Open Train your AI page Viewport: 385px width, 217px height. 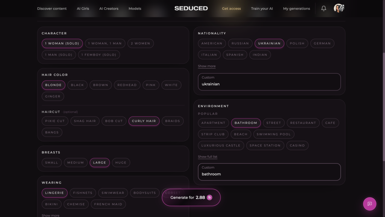262,9
